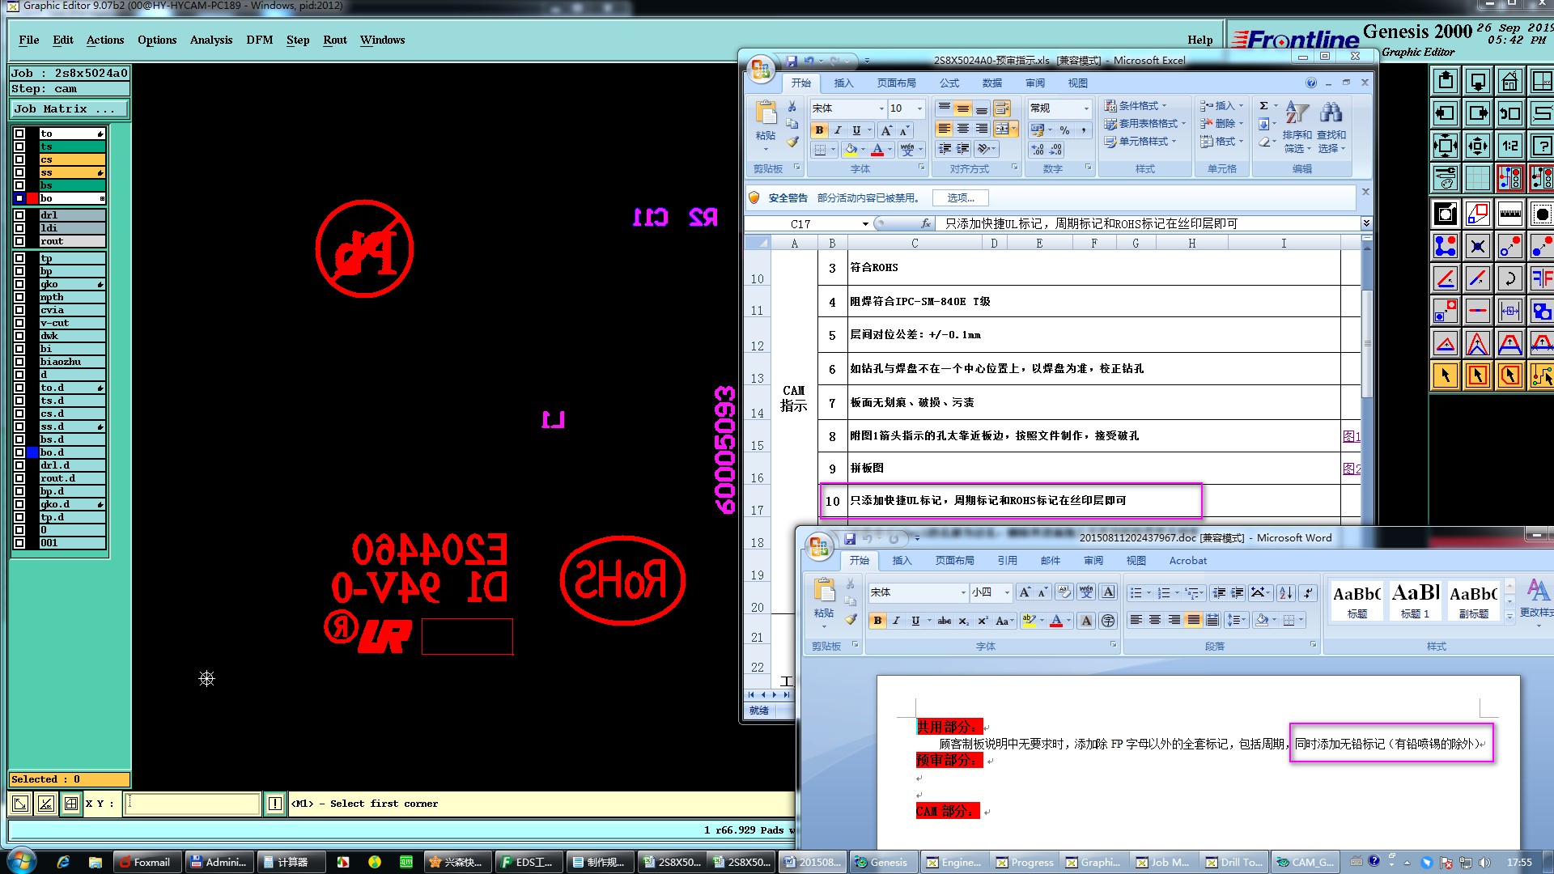Toggle the checkbox for layer drl
The height and width of the screenshot is (874, 1554).
click(19, 215)
